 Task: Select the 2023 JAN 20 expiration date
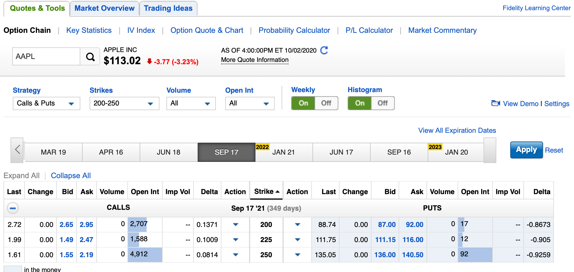click(456, 152)
